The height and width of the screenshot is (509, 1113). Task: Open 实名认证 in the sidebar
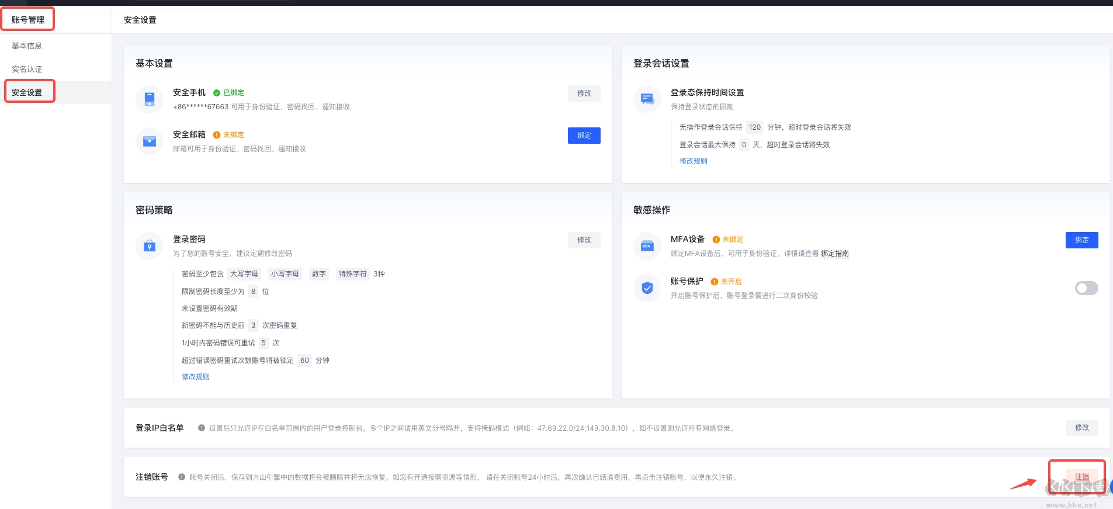[x=27, y=69]
